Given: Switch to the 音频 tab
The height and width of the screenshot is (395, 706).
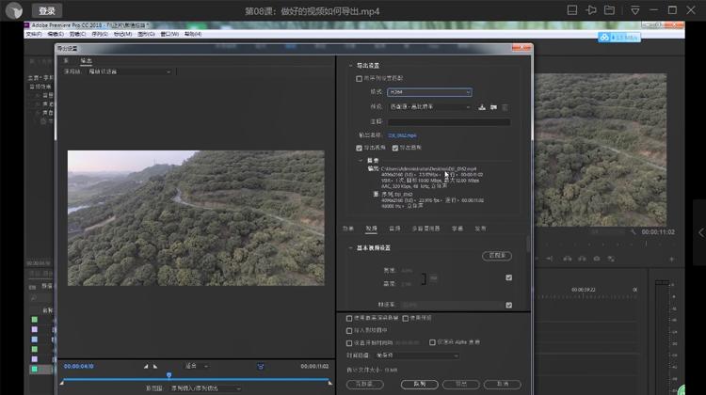Looking at the screenshot, I should (x=394, y=229).
